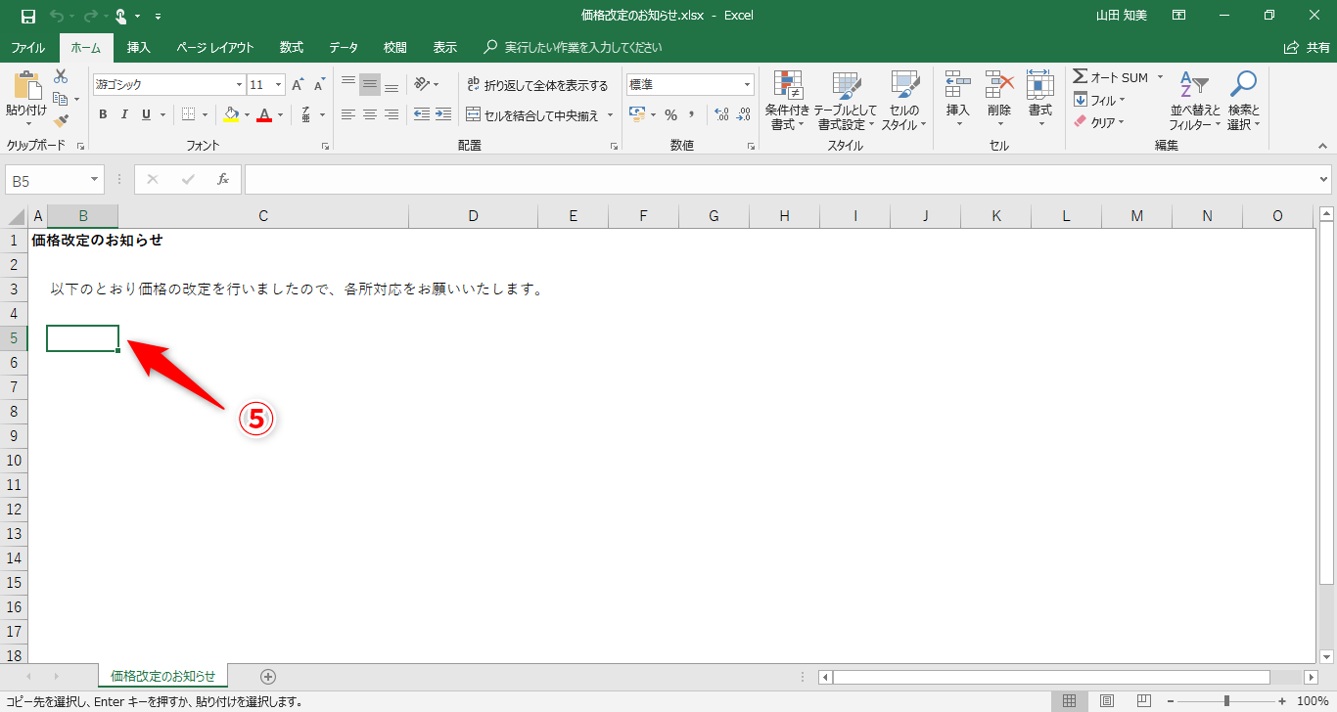This screenshot has width=1337, height=712.
Task: Save the workbook with the floppy disk icon
Action: pyautogui.click(x=27, y=16)
